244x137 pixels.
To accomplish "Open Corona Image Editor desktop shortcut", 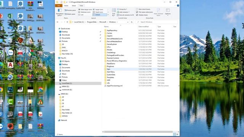I will coord(10,129).
